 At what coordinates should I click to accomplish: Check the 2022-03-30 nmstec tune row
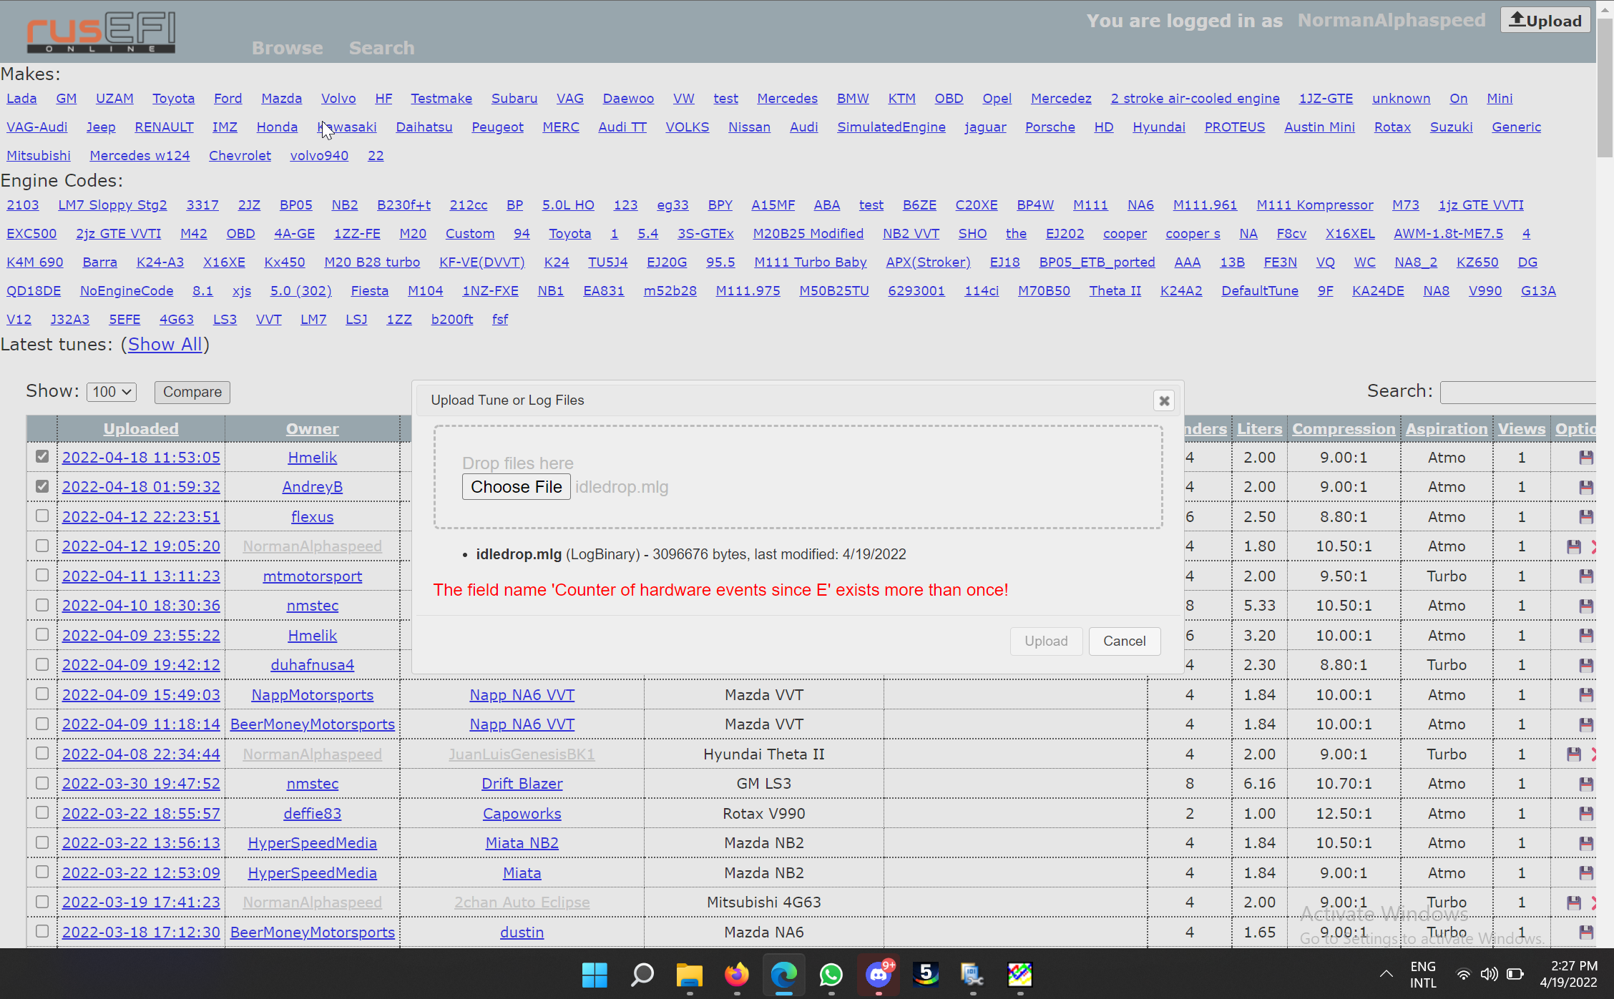pos(41,782)
